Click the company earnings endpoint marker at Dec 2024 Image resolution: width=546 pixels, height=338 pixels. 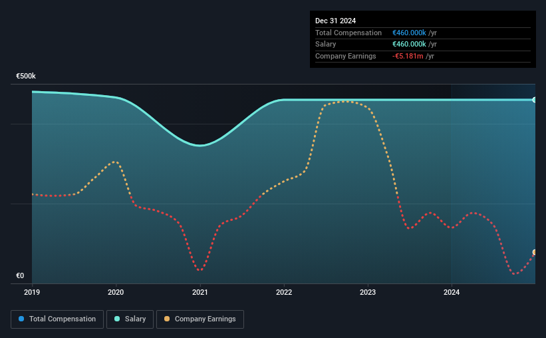click(x=534, y=252)
